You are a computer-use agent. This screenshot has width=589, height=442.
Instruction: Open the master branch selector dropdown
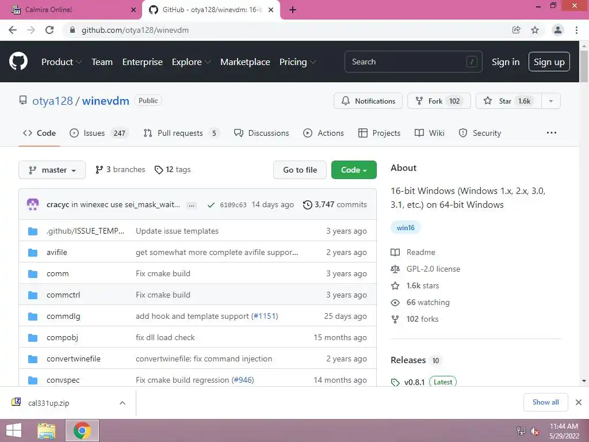tap(52, 170)
